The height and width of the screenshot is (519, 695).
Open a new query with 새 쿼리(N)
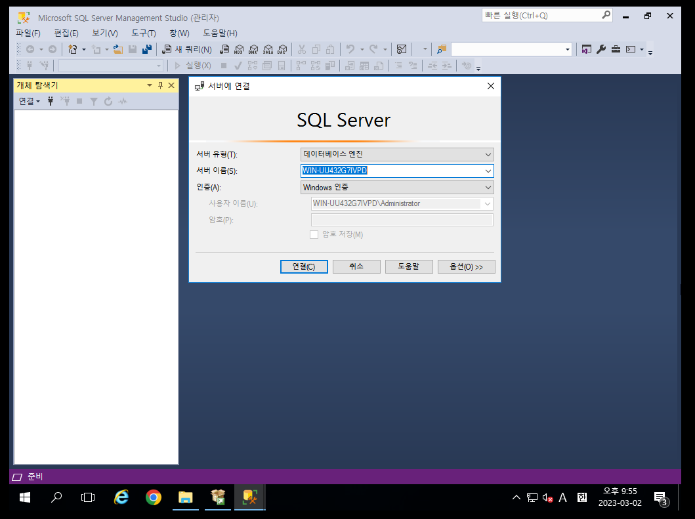pyautogui.click(x=186, y=49)
